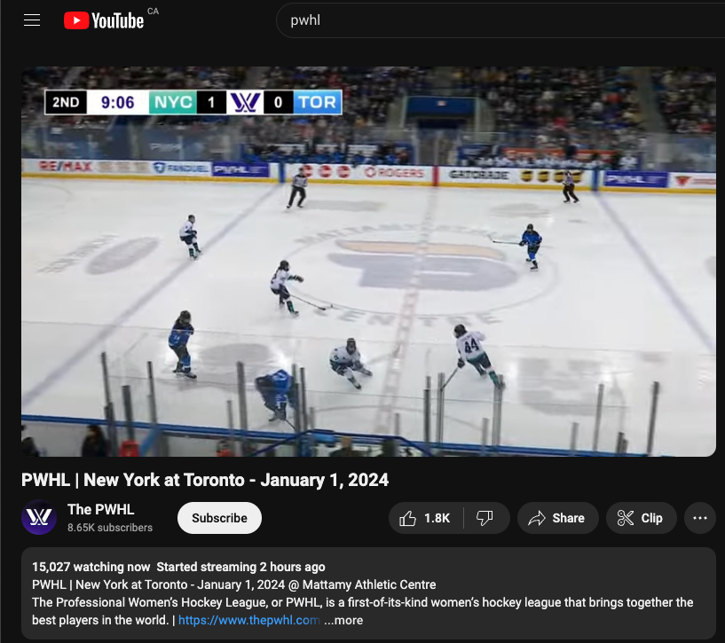The width and height of the screenshot is (725, 643).
Task: Click the video title New York at Toronto
Action: pos(205,481)
